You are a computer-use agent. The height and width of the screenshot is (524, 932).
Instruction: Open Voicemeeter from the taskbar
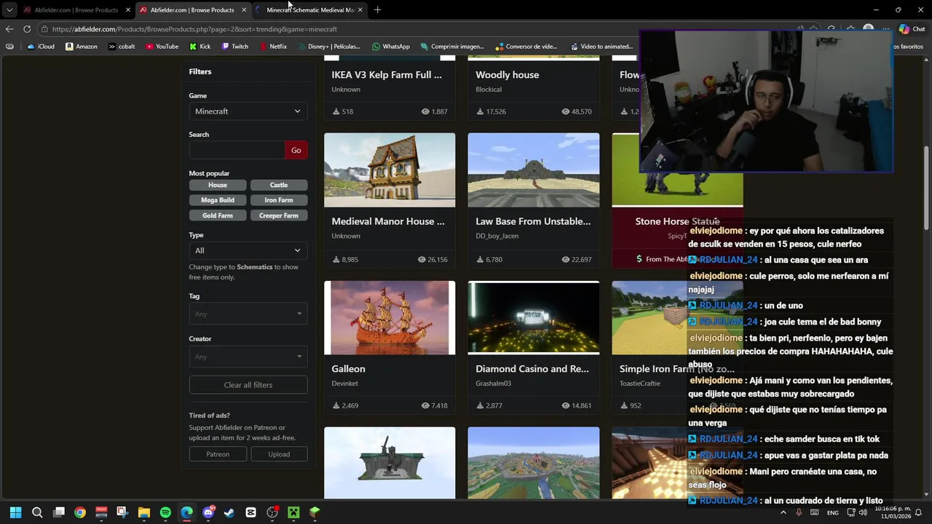(101, 512)
